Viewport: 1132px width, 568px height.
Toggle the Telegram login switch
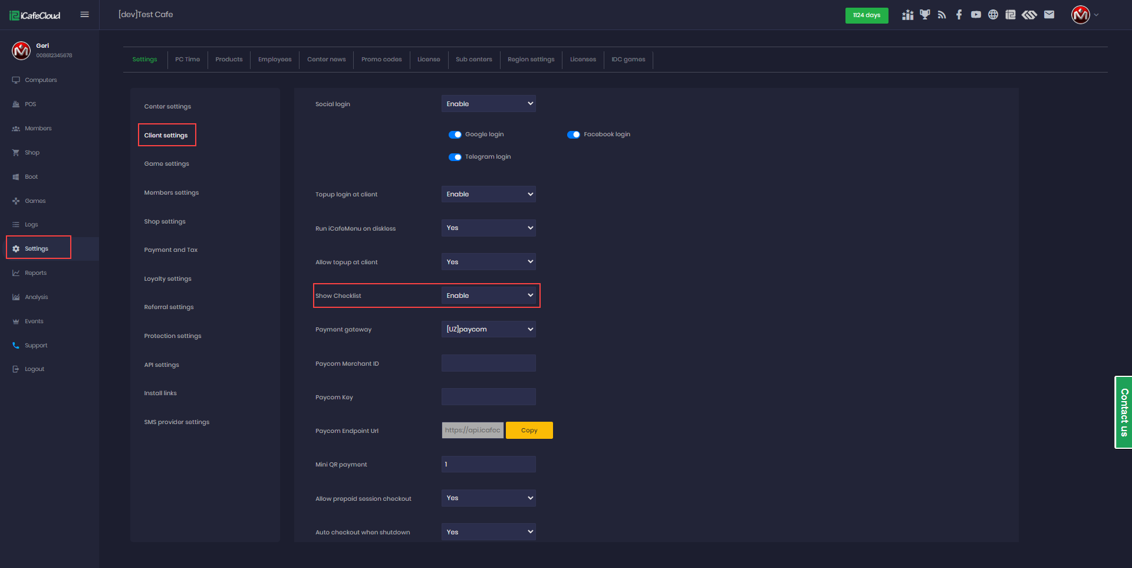(455, 157)
